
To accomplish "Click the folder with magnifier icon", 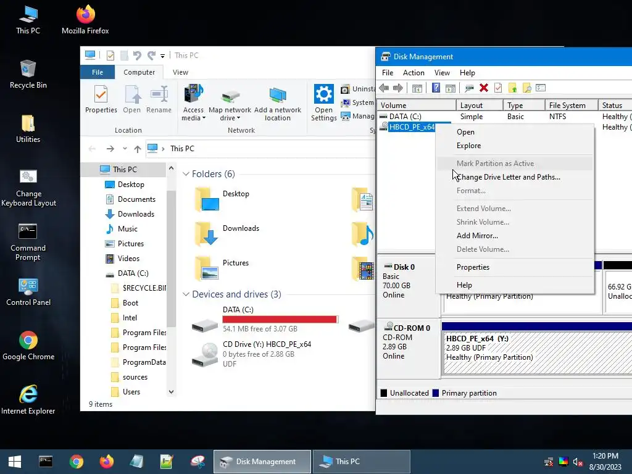I will (x=526, y=88).
